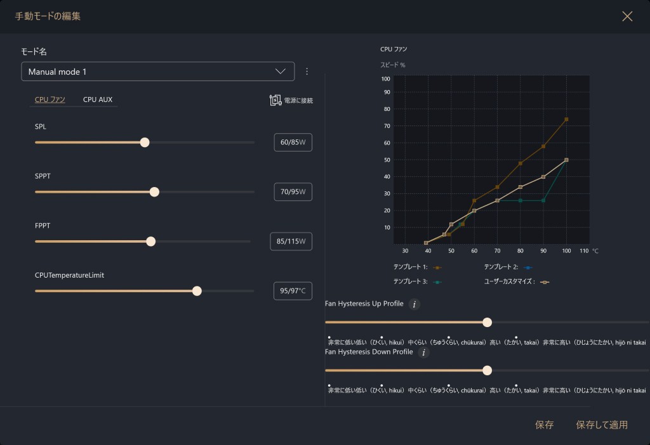Viewport: 650px width, 445px height.
Task: Click the CPUTemperatureLimit slider handle
Action: pyautogui.click(x=197, y=291)
